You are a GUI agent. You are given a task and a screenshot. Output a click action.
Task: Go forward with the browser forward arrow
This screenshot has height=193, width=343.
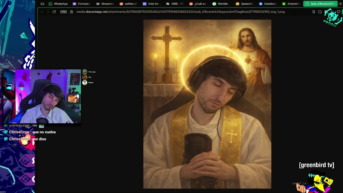tap(48, 12)
